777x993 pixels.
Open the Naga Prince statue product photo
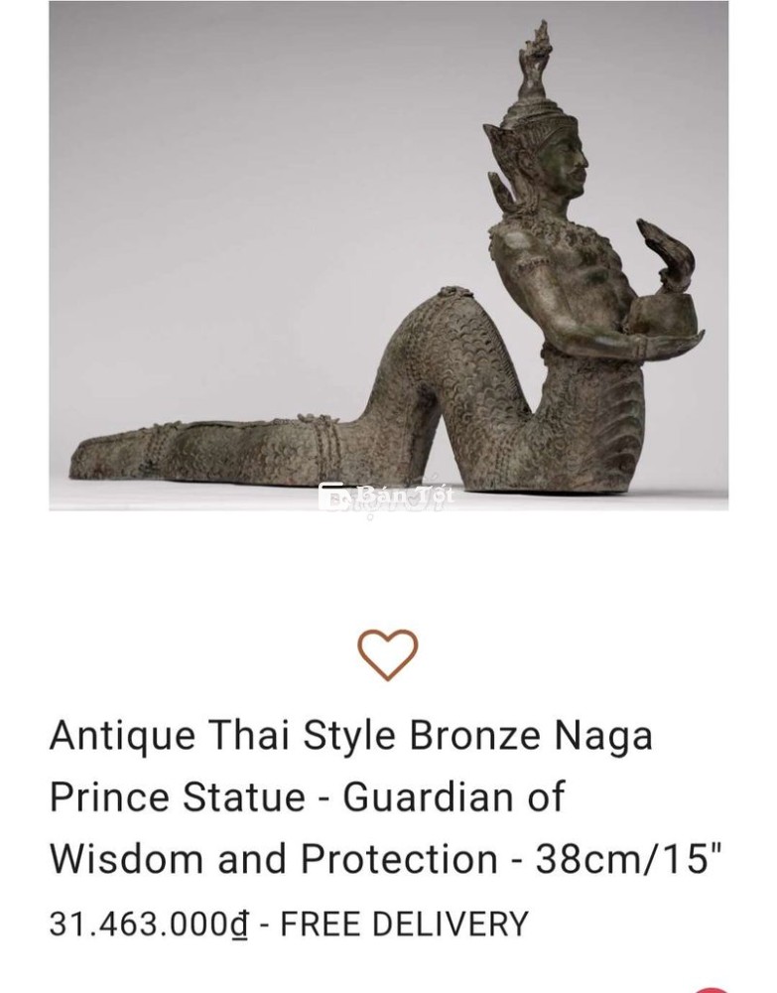tap(389, 255)
